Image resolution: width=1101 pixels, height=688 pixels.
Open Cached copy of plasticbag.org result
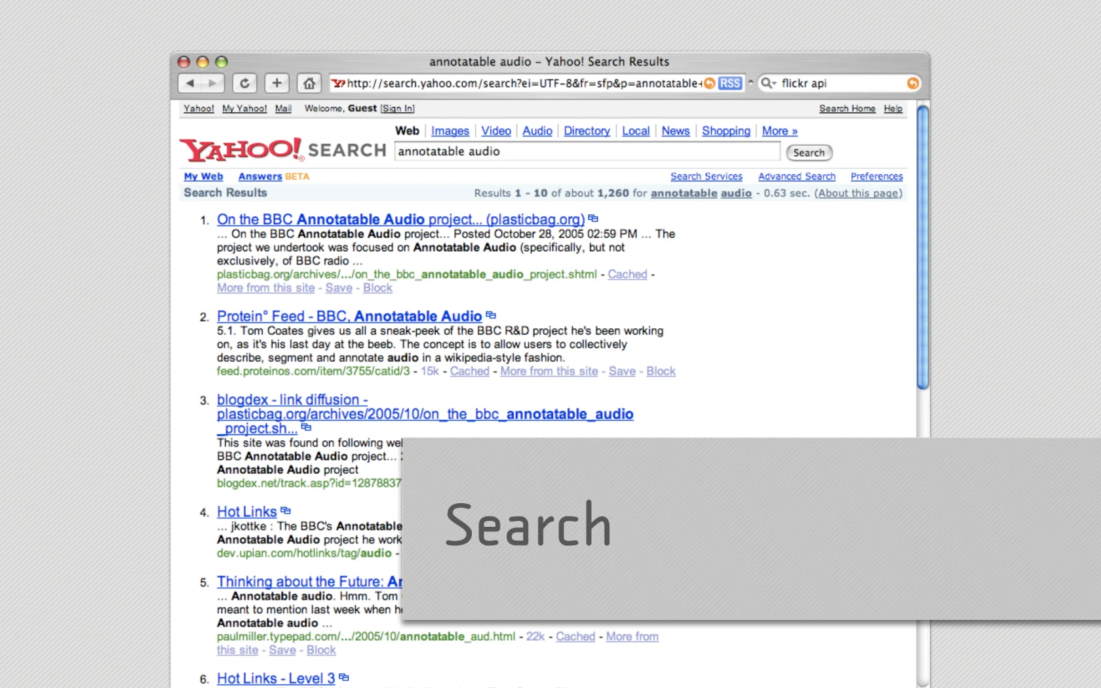coord(627,275)
